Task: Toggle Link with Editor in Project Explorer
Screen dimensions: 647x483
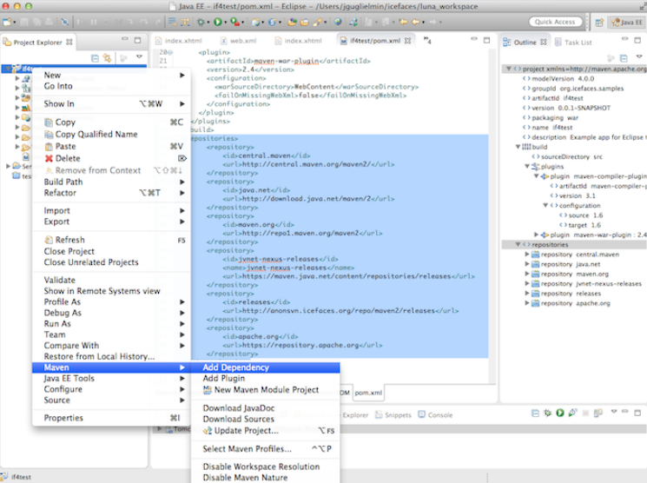Action: (108, 57)
